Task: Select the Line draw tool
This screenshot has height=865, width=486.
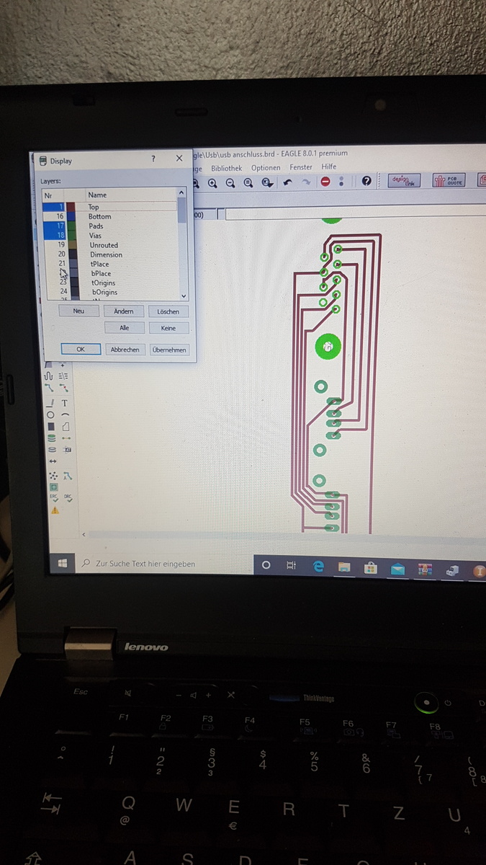Action: pos(50,404)
